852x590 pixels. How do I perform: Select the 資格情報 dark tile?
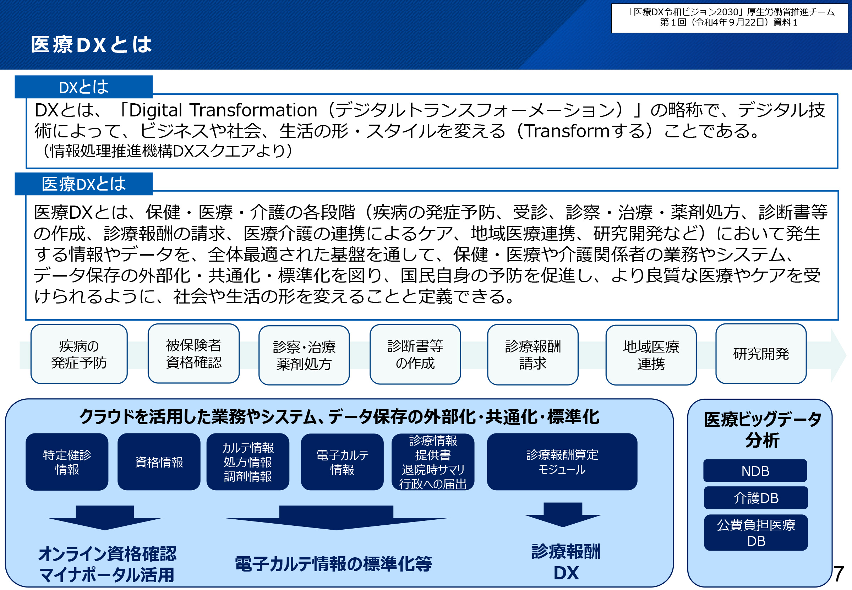tap(159, 462)
